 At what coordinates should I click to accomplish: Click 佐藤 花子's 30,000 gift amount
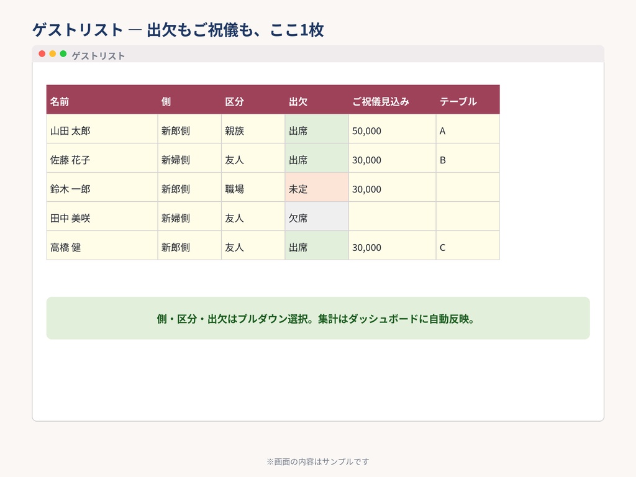pyautogui.click(x=393, y=158)
